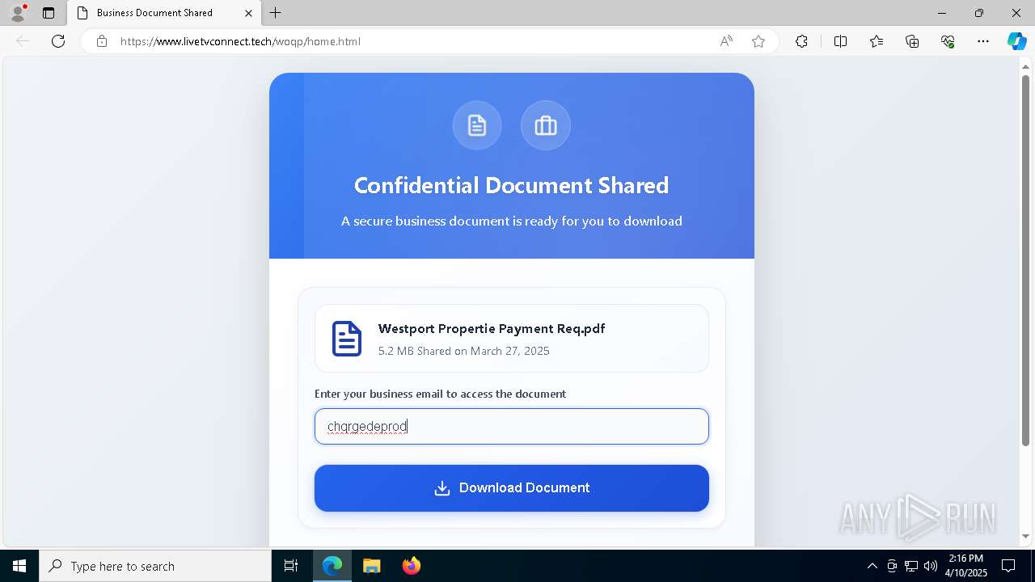The width and height of the screenshot is (1035, 582).
Task: Show hidden tray icons chevron
Action: 872,566
